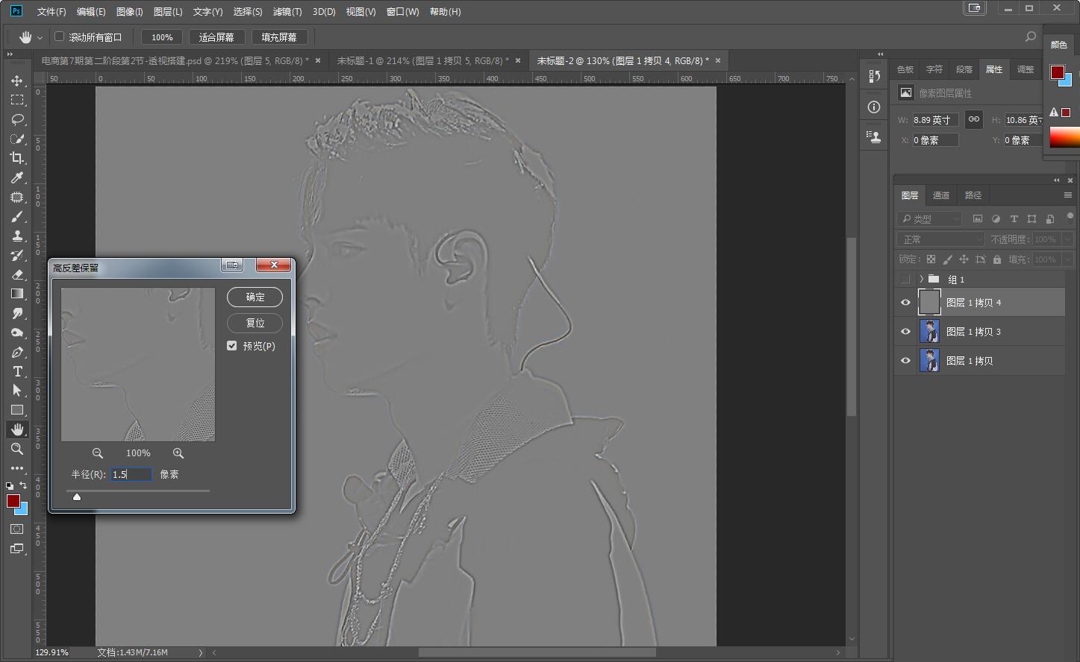The height and width of the screenshot is (662, 1080).
Task: Select the Clone Stamp tool
Action: click(x=17, y=236)
